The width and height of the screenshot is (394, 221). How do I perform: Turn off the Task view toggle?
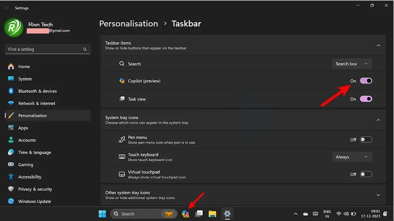366,99
